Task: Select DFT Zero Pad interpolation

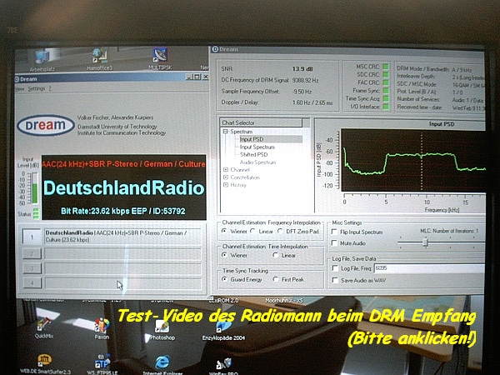Action: point(280,231)
